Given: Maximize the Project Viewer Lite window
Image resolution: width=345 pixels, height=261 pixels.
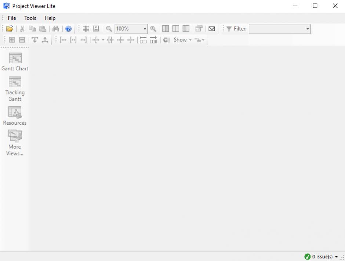Looking at the screenshot, I should point(315,6).
